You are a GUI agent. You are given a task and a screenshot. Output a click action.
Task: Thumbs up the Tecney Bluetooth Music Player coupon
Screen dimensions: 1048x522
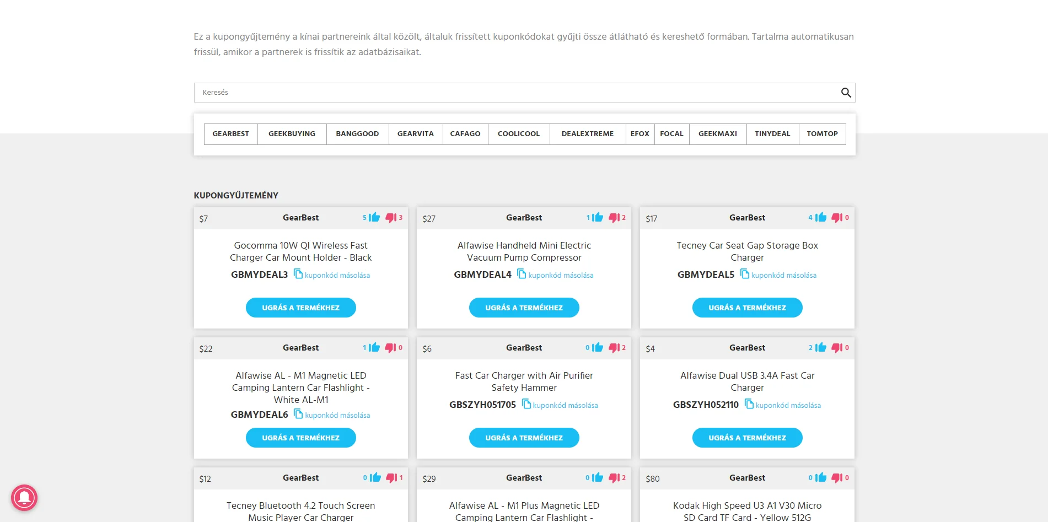(x=375, y=477)
